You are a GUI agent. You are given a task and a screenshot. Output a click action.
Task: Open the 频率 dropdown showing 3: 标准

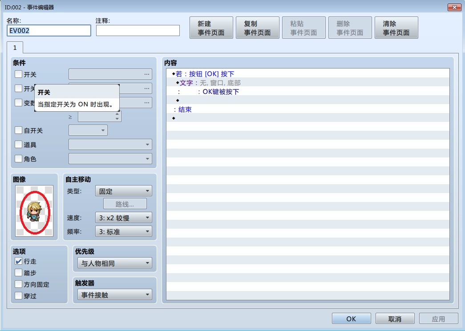(x=124, y=231)
